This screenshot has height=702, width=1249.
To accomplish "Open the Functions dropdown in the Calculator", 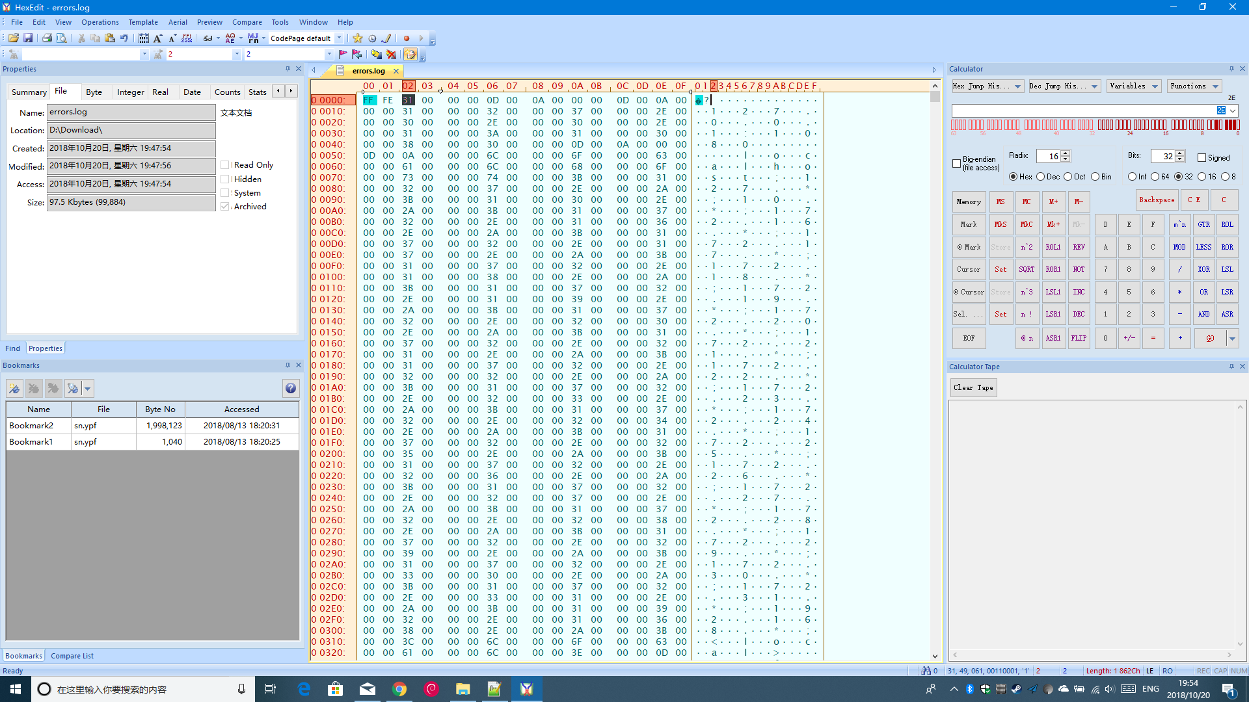I will click(1215, 86).
